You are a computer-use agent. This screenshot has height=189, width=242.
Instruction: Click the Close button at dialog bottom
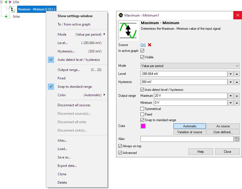227,152
